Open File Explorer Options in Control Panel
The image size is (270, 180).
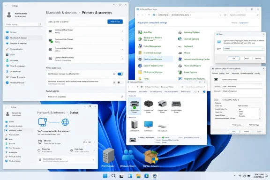[150, 72]
